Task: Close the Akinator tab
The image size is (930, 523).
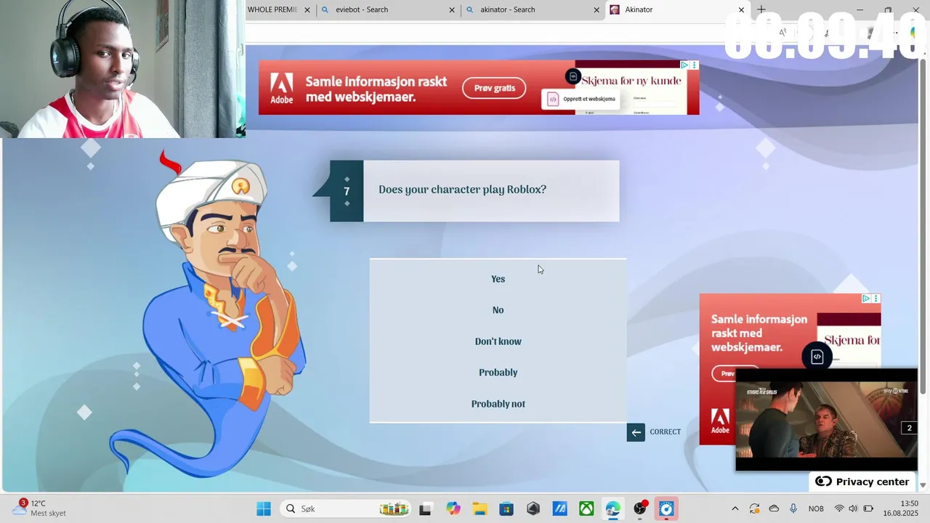Action: point(741,10)
